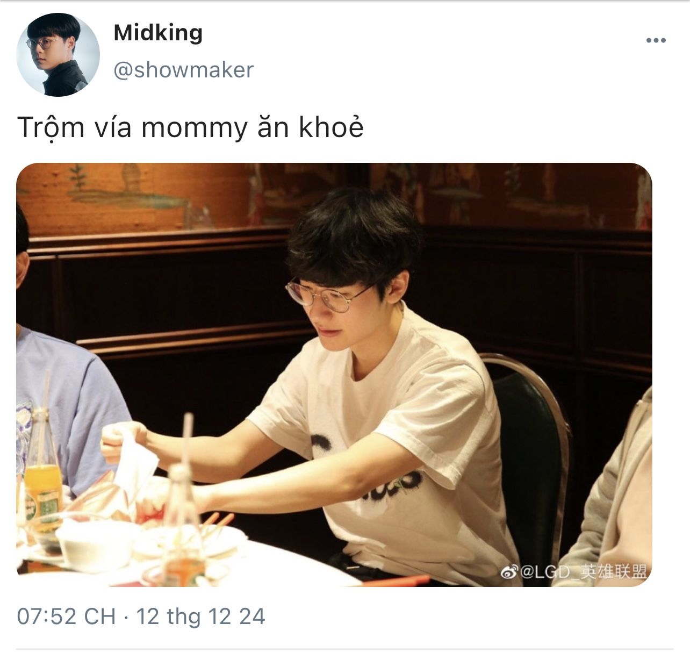Open Midking's profile avatar picture
Screen dimensions: 690x652
pyautogui.click(x=58, y=55)
